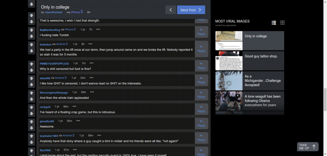Screen dimensions: 327x156
Task: Reply to atlas506's comment
Action: tap(201, 80)
